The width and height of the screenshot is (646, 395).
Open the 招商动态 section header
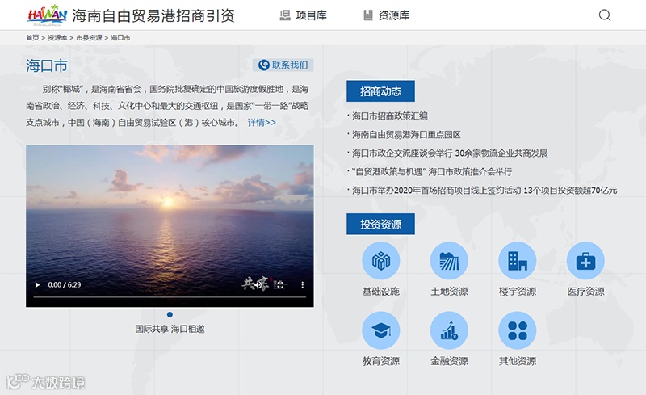coord(380,91)
